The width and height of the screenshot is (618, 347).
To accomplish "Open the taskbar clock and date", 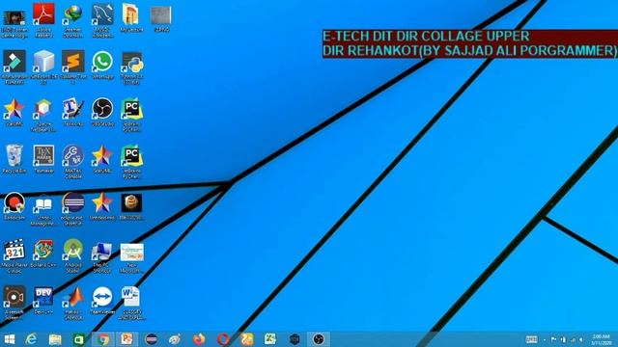I will tap(601, 340).
